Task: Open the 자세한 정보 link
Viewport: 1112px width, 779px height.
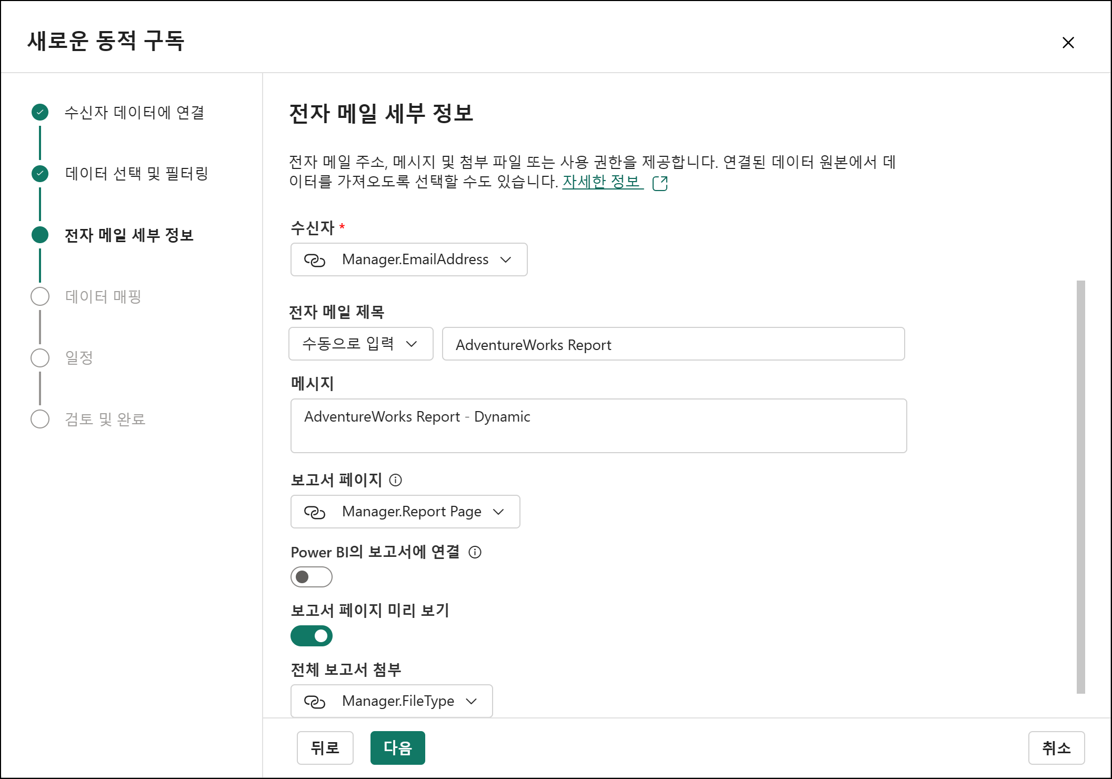Action: [601, 182]
